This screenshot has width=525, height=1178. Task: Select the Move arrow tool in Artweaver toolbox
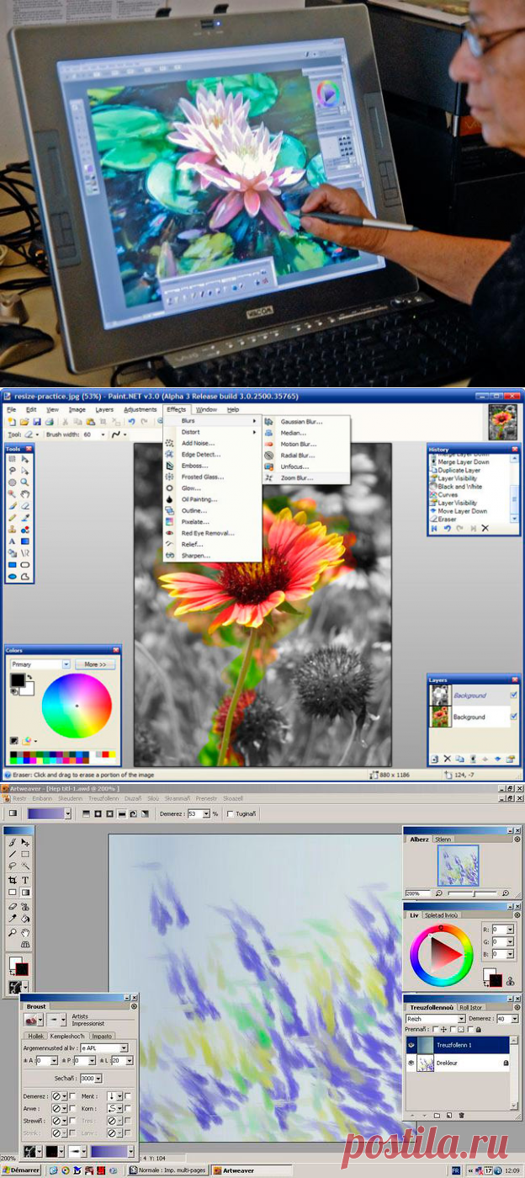pyautogui.click(x=25, y=842)
